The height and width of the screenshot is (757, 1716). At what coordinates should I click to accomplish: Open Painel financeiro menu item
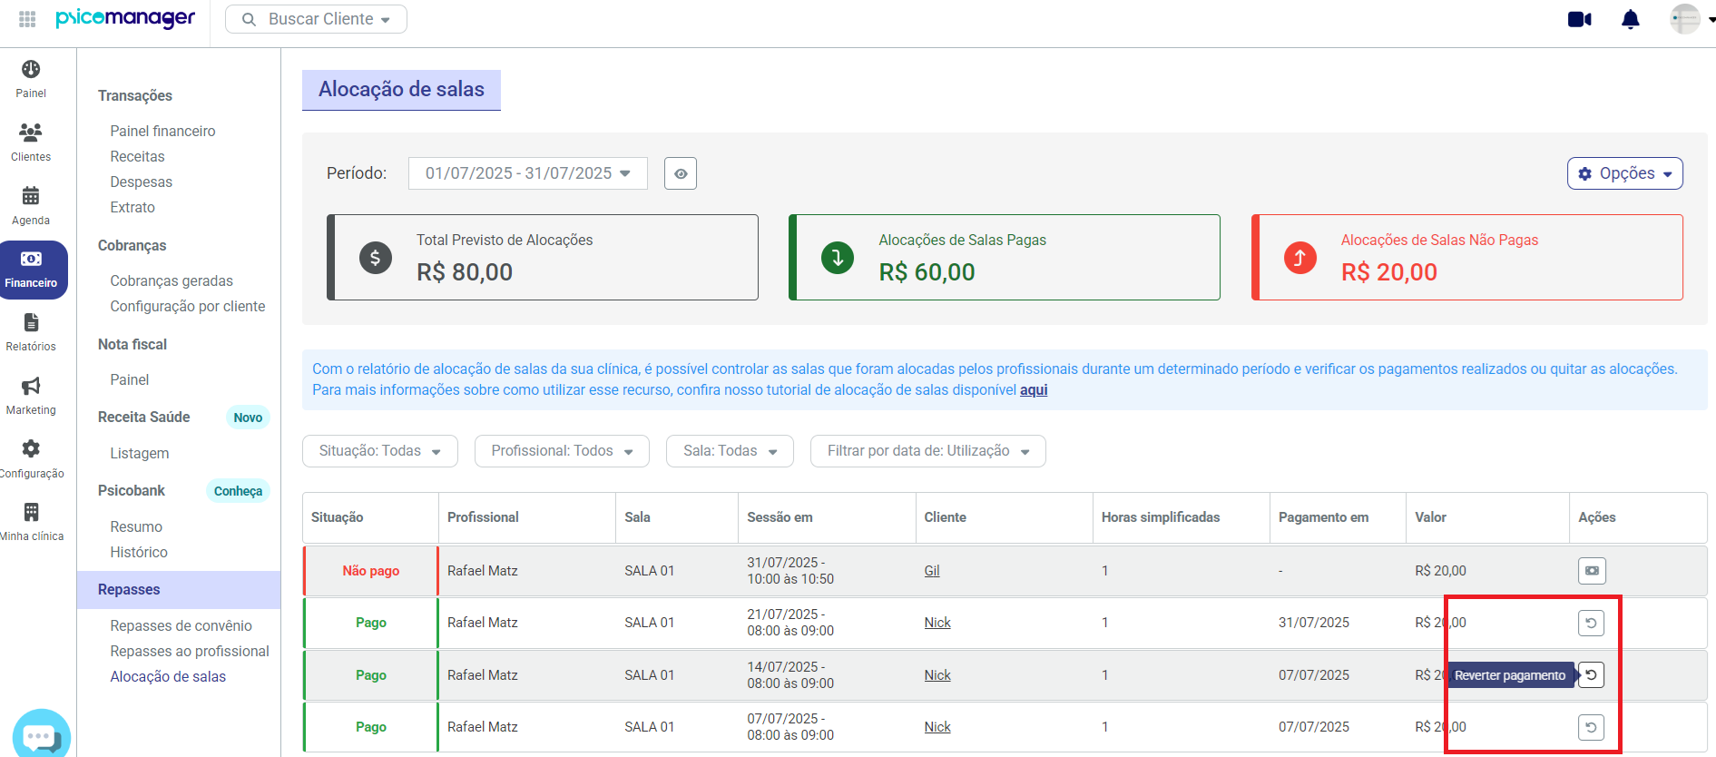pos(163,132)
